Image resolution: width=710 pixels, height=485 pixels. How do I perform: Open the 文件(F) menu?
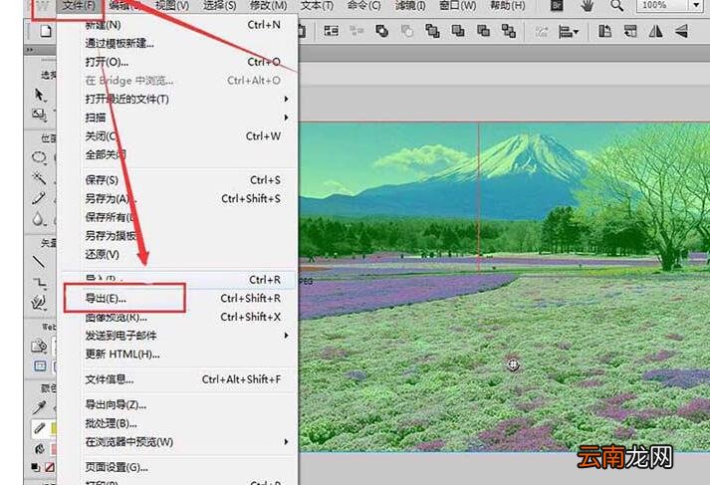pos(80,5)
